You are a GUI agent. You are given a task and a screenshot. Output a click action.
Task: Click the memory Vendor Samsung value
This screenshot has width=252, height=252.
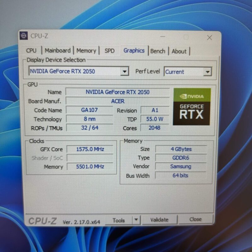pyautogui.click(x=180, y=167)
